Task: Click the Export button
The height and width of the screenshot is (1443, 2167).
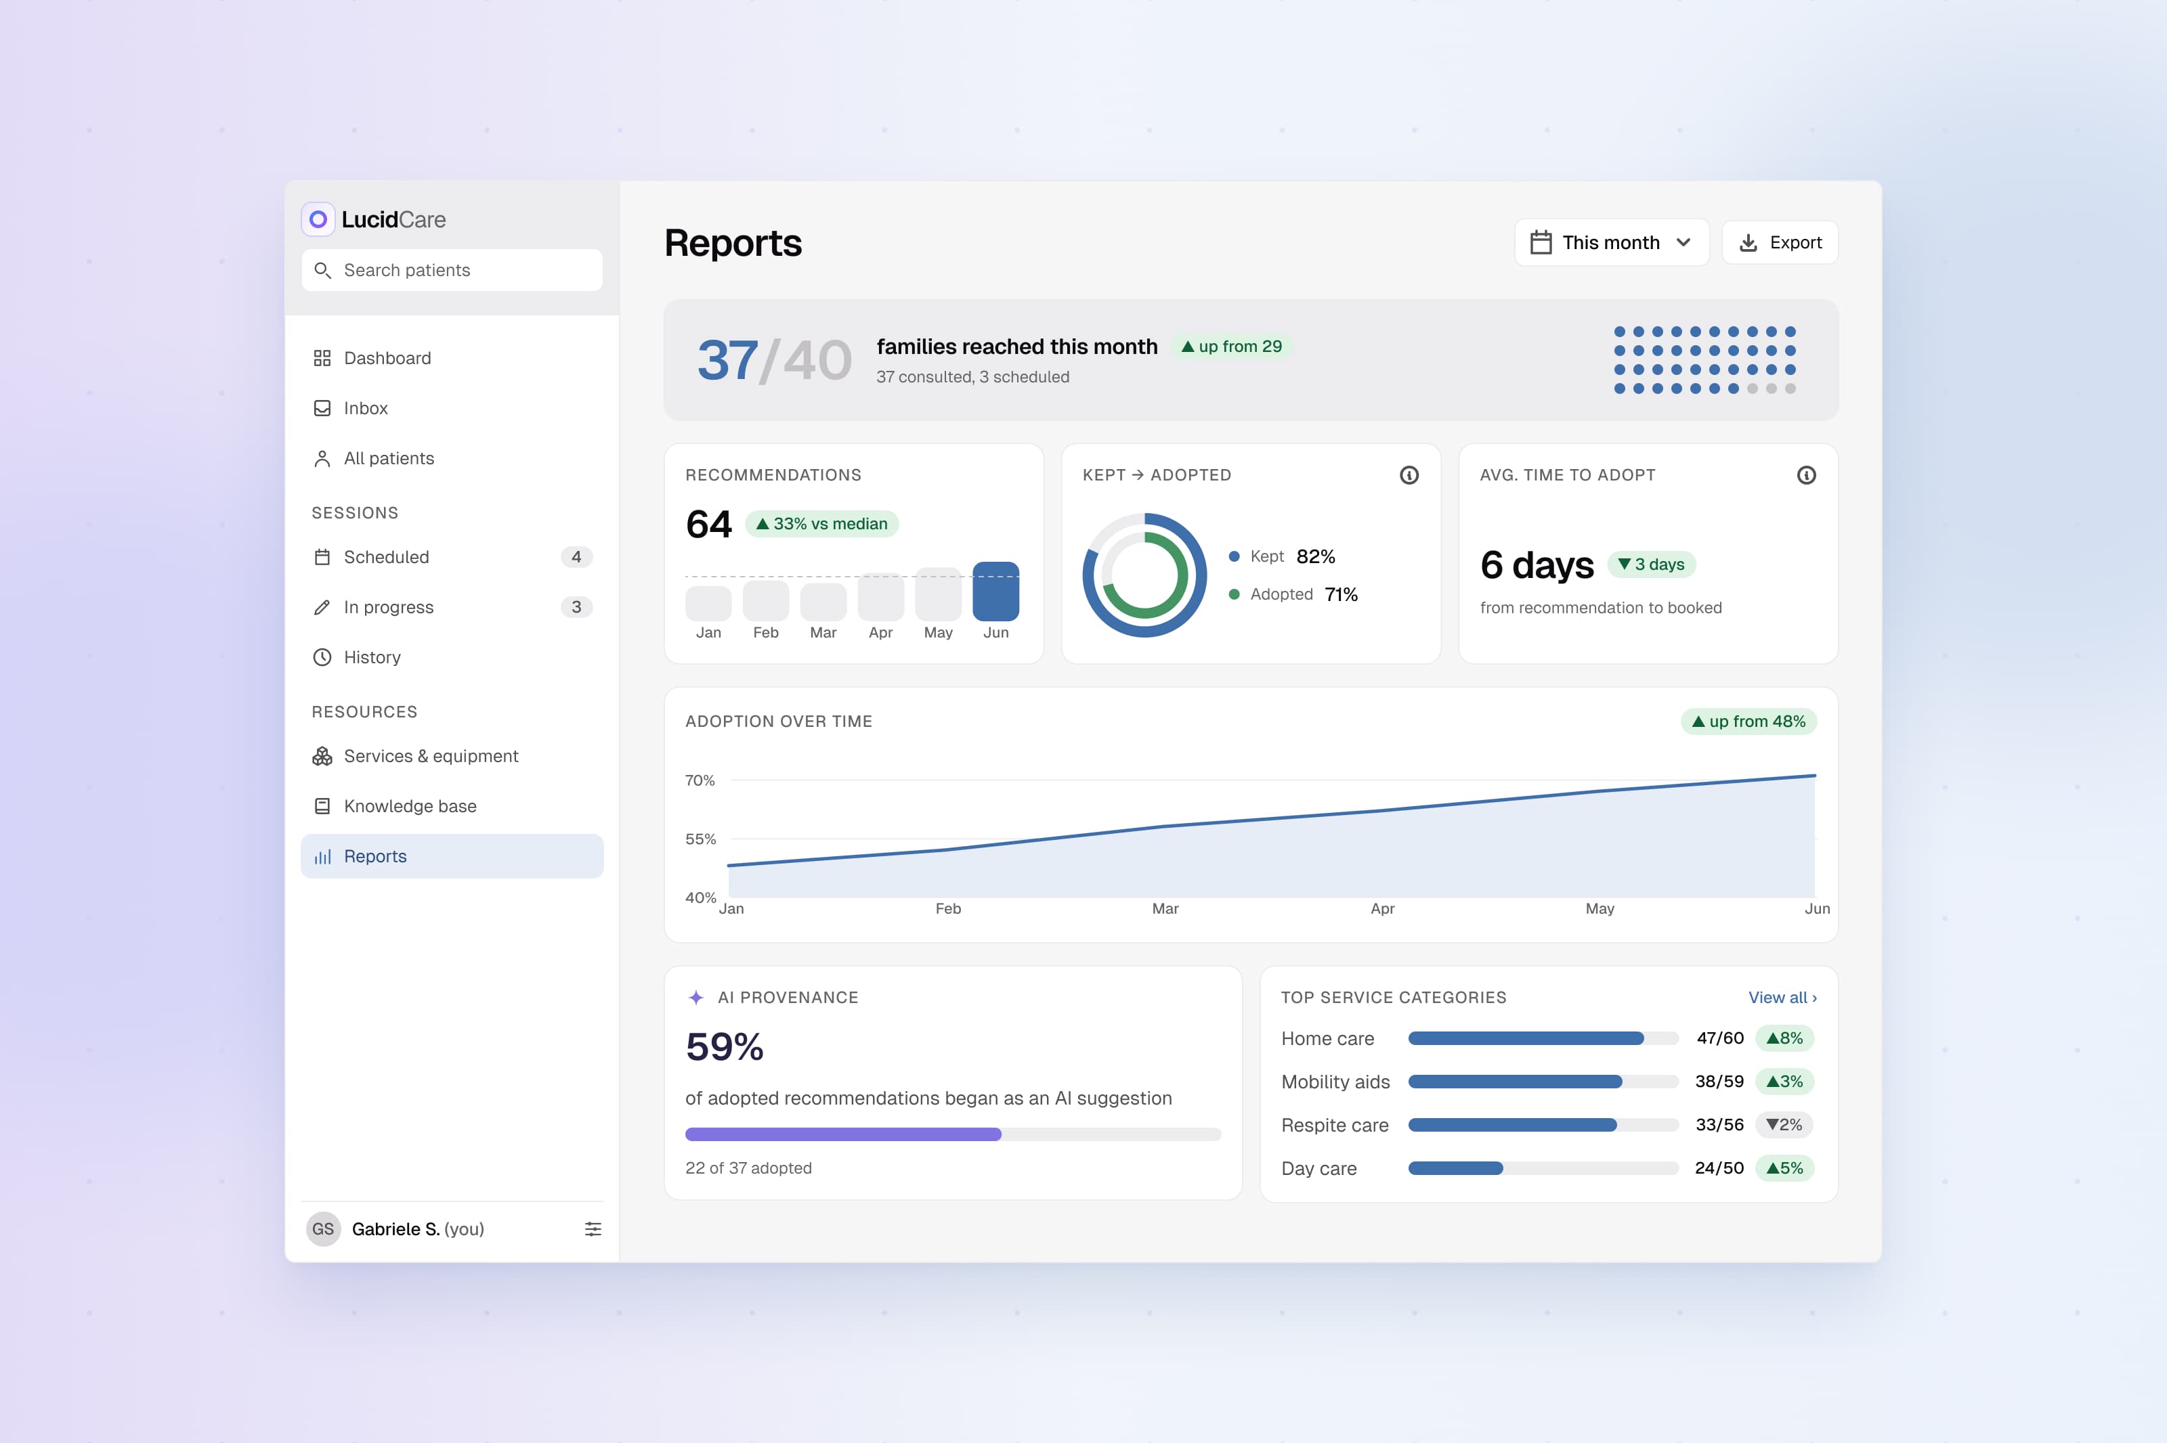Action: (1780, 243)
